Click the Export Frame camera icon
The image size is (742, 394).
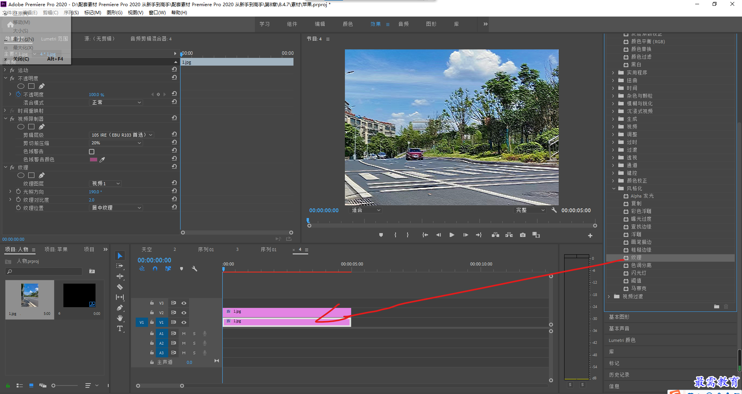click(x=523, y=235)
